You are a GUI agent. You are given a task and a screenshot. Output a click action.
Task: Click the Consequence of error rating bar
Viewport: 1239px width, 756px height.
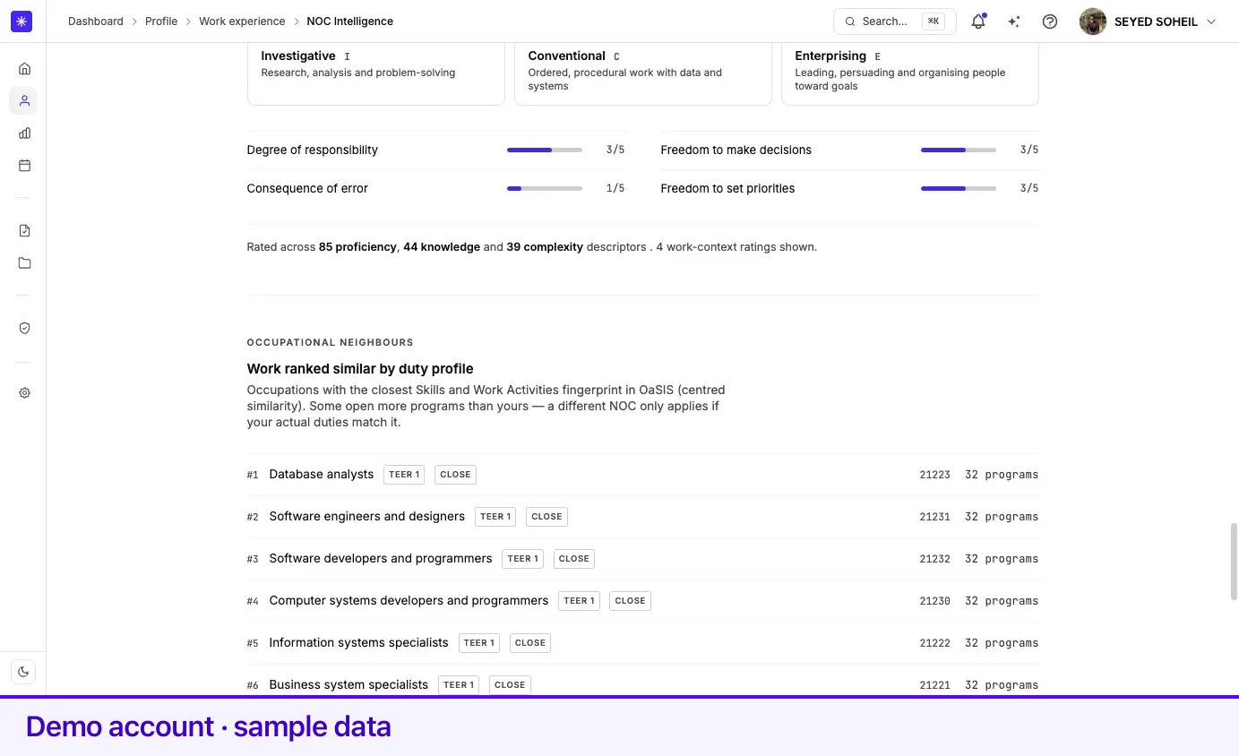545,188
